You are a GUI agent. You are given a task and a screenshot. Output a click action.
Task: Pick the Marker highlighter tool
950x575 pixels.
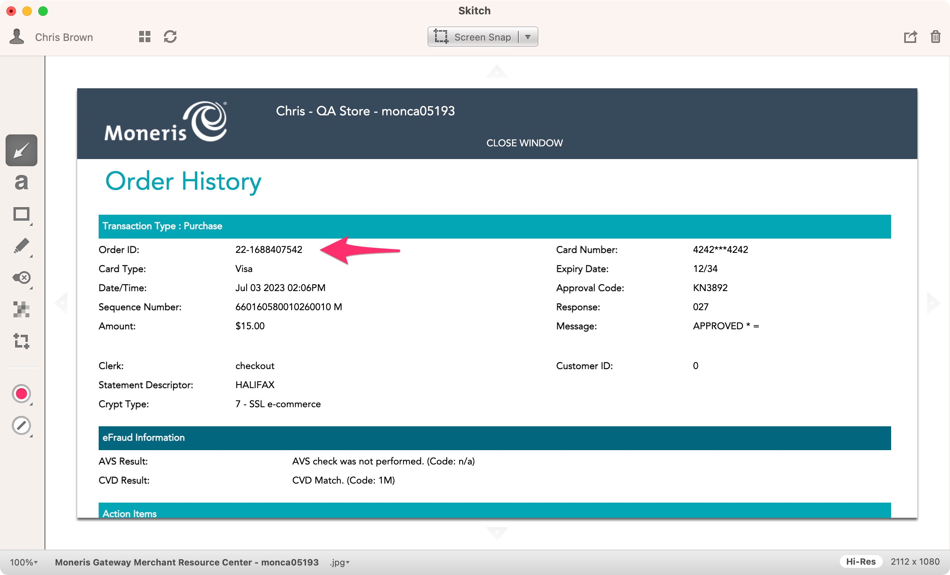pyautogui.click(x=21, y=246)
